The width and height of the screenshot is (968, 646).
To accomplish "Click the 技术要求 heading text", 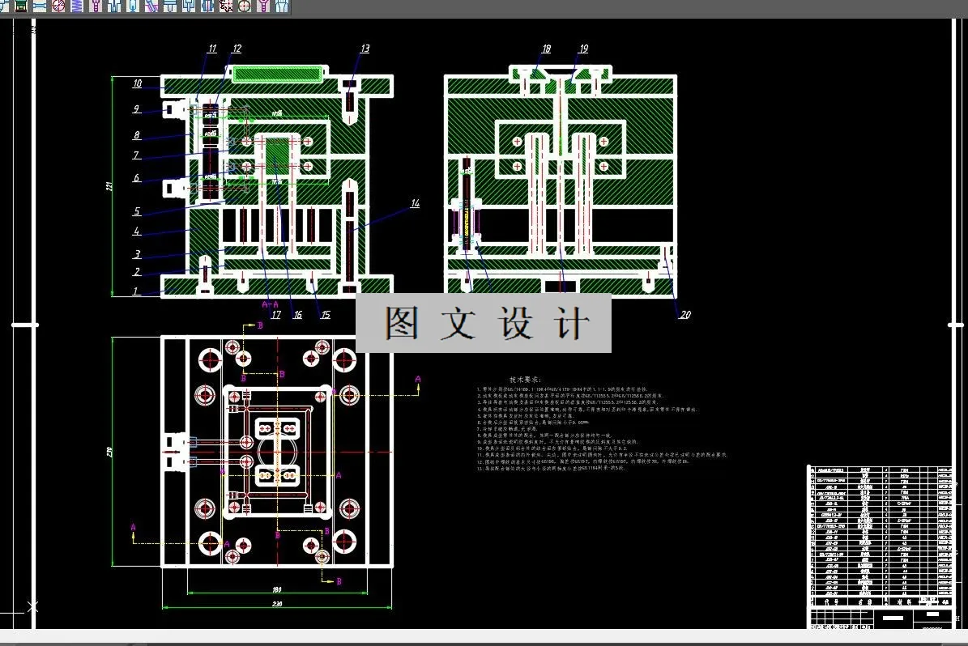I will pyautogui.click(x=525, y=380).
